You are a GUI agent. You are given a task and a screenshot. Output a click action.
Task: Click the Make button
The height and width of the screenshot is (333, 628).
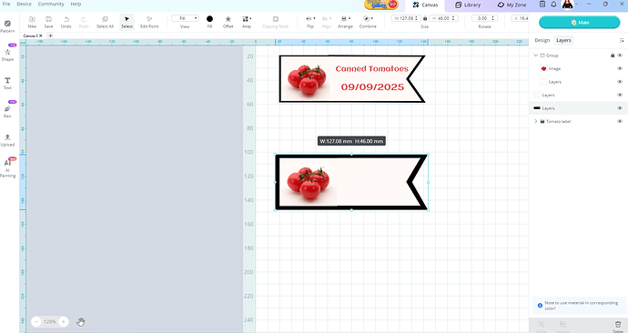(579, 23)
